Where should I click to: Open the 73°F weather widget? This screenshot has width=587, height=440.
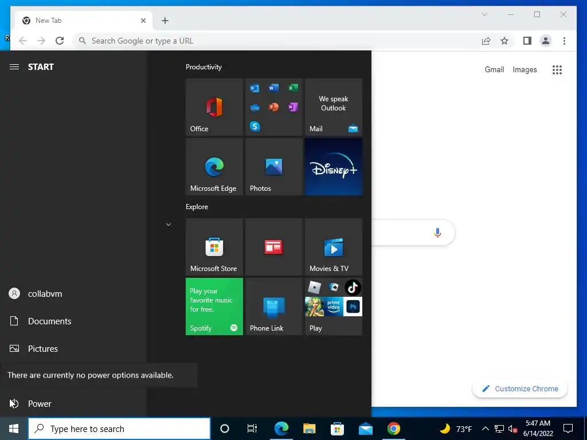[456, 429]
